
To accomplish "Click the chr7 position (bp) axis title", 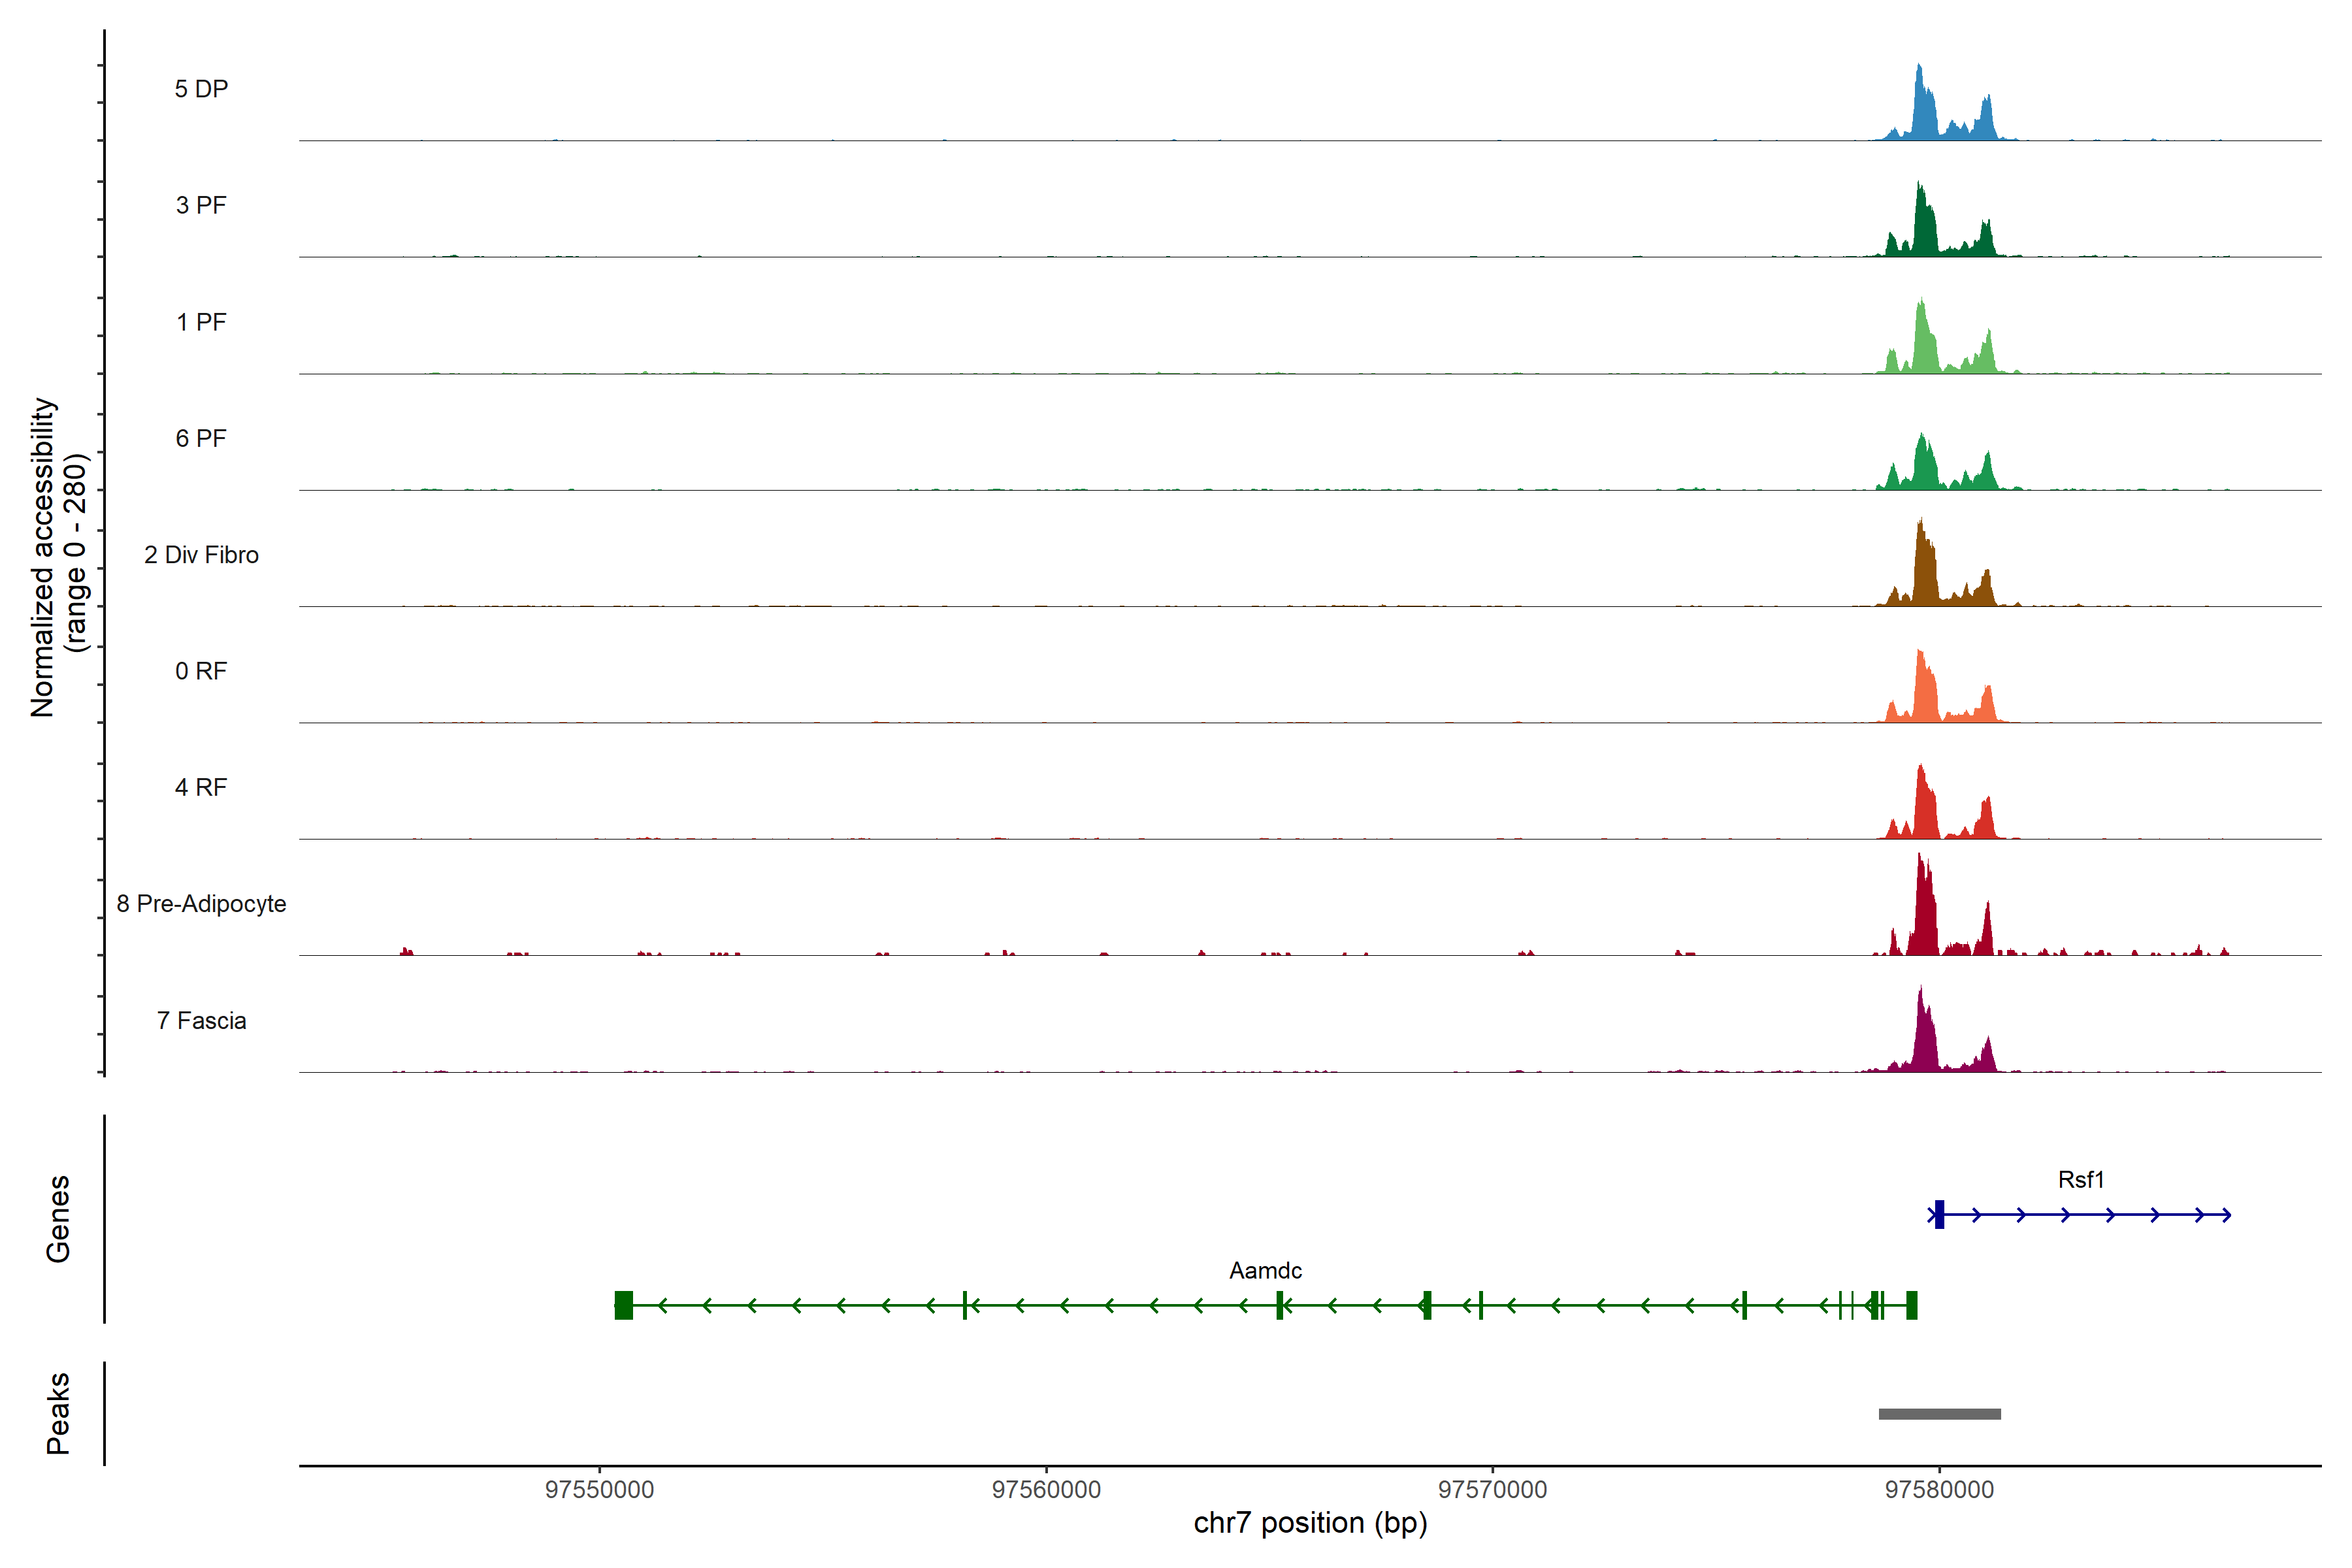I will point(1310,1523).
